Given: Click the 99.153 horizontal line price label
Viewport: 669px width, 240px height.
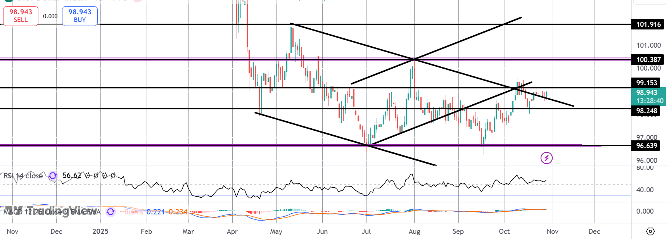Looking at the screenshot, I should tap(647, 83).
